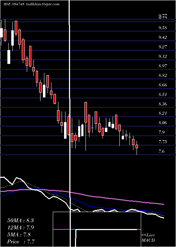Select the 8.51 price level label
176x247 pixels.
click(x=163, y=94)
